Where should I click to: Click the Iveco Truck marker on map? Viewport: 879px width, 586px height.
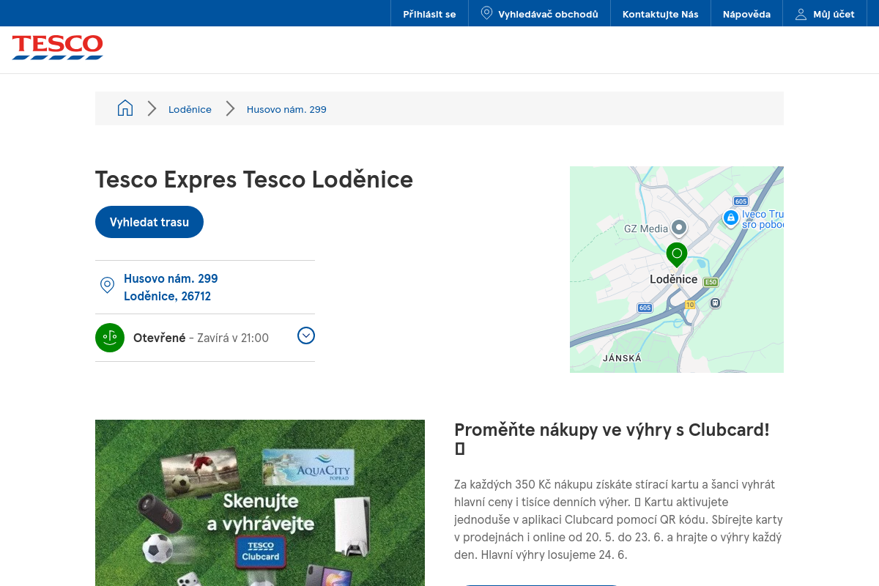(x=730, y=218)
